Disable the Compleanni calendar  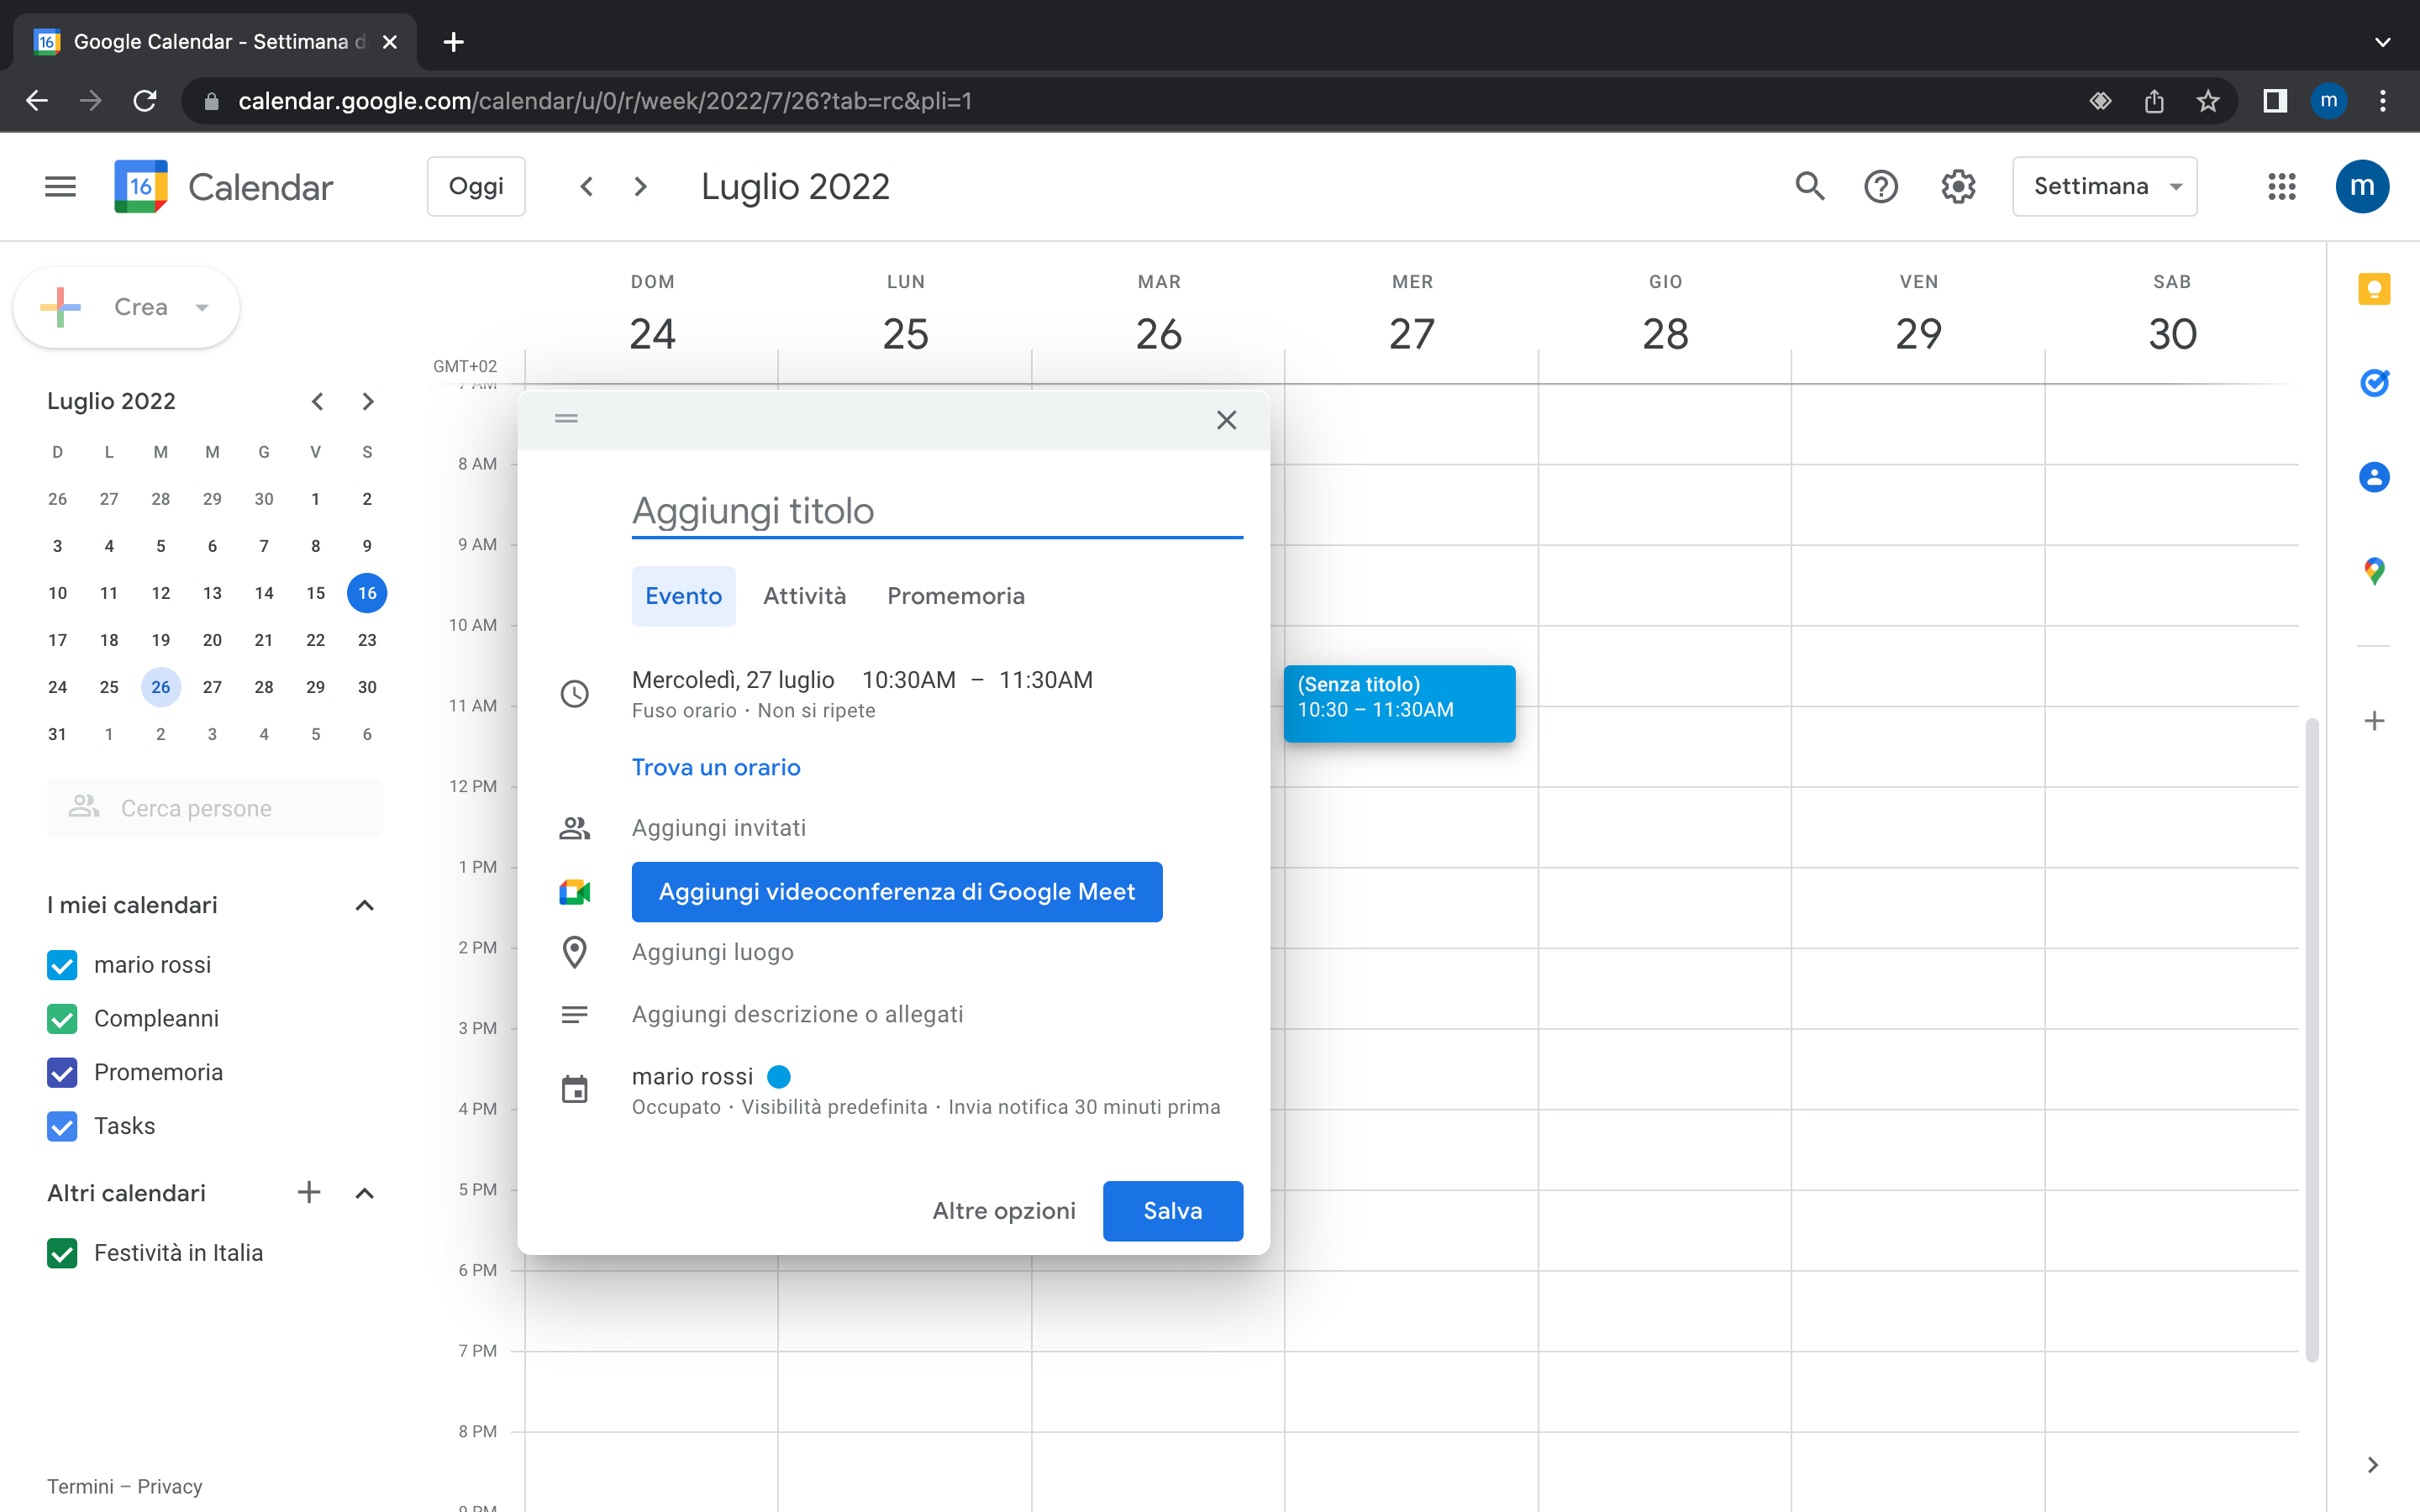point(61,1019)
